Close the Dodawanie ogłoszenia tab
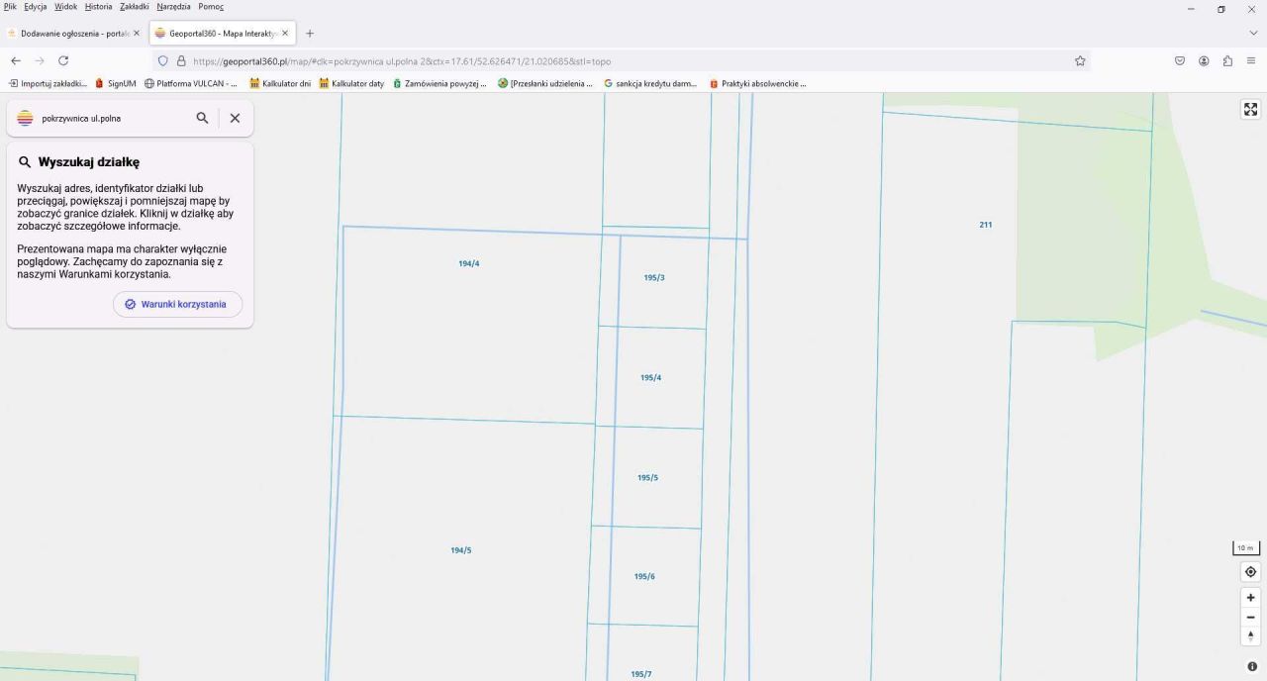 [136, 33]
